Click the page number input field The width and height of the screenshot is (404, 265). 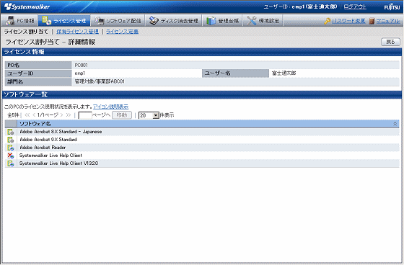click(85, 115)
